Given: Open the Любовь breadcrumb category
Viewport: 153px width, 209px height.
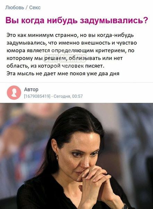Looking at the screenshot, I should coord(15,8).
